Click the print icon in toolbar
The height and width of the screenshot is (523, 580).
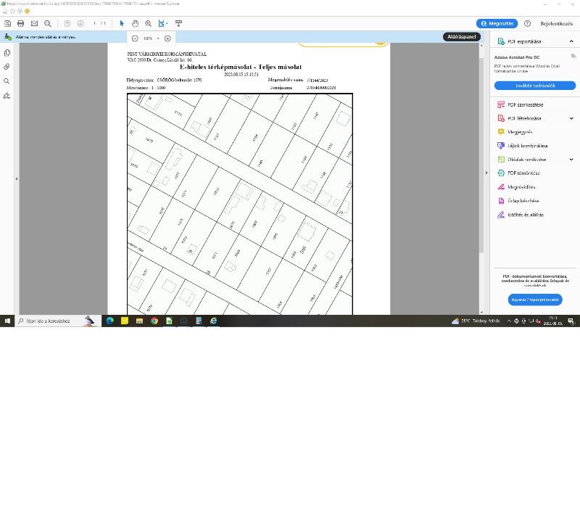pos(21,23)
